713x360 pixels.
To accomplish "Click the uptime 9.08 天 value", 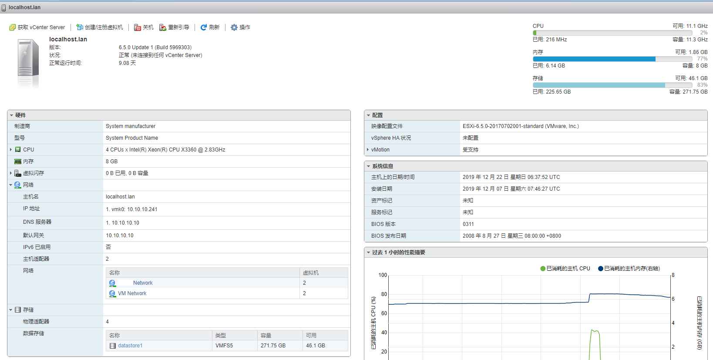I will (127, 63).
